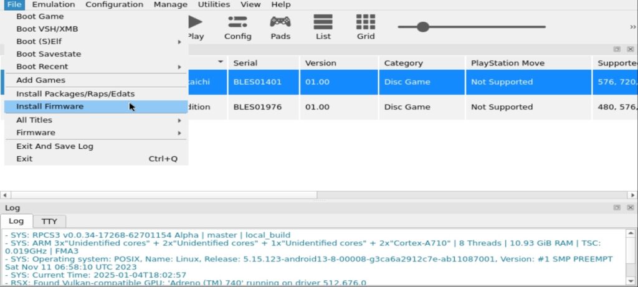This screenshot has height=287, width=638.
Task: Switch to the TTY tab
Action: pos(49,222)
